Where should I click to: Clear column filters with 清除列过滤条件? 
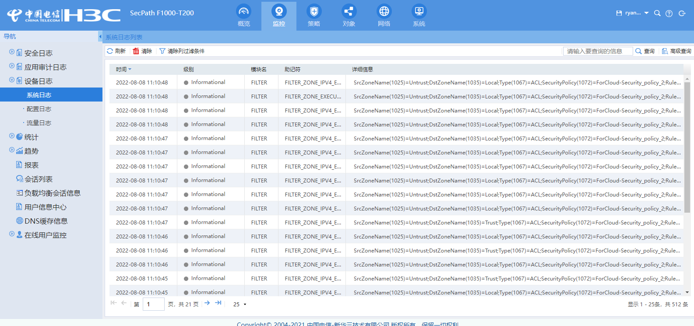[x=182, y=51]
